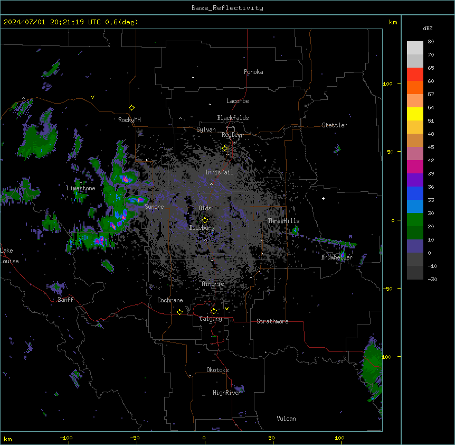Click the yellow diamond marker below Cochrane
Viewport: 455px width, 445px height.
(179, 312)
